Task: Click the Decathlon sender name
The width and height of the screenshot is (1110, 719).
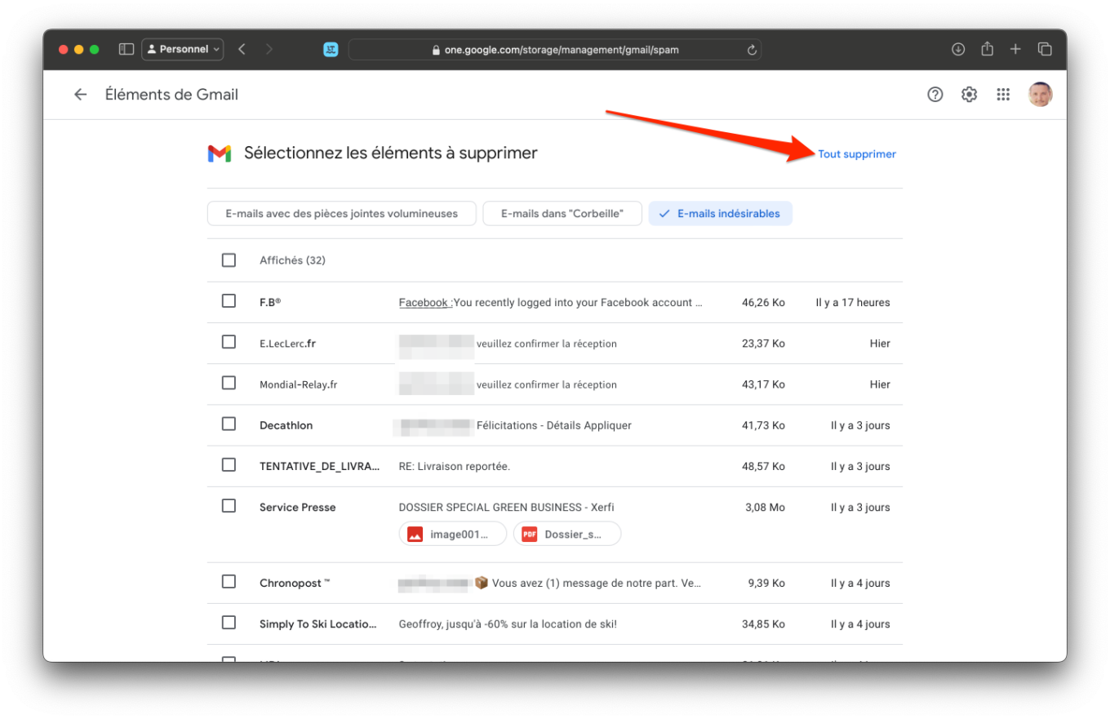Action: [286, 426]
